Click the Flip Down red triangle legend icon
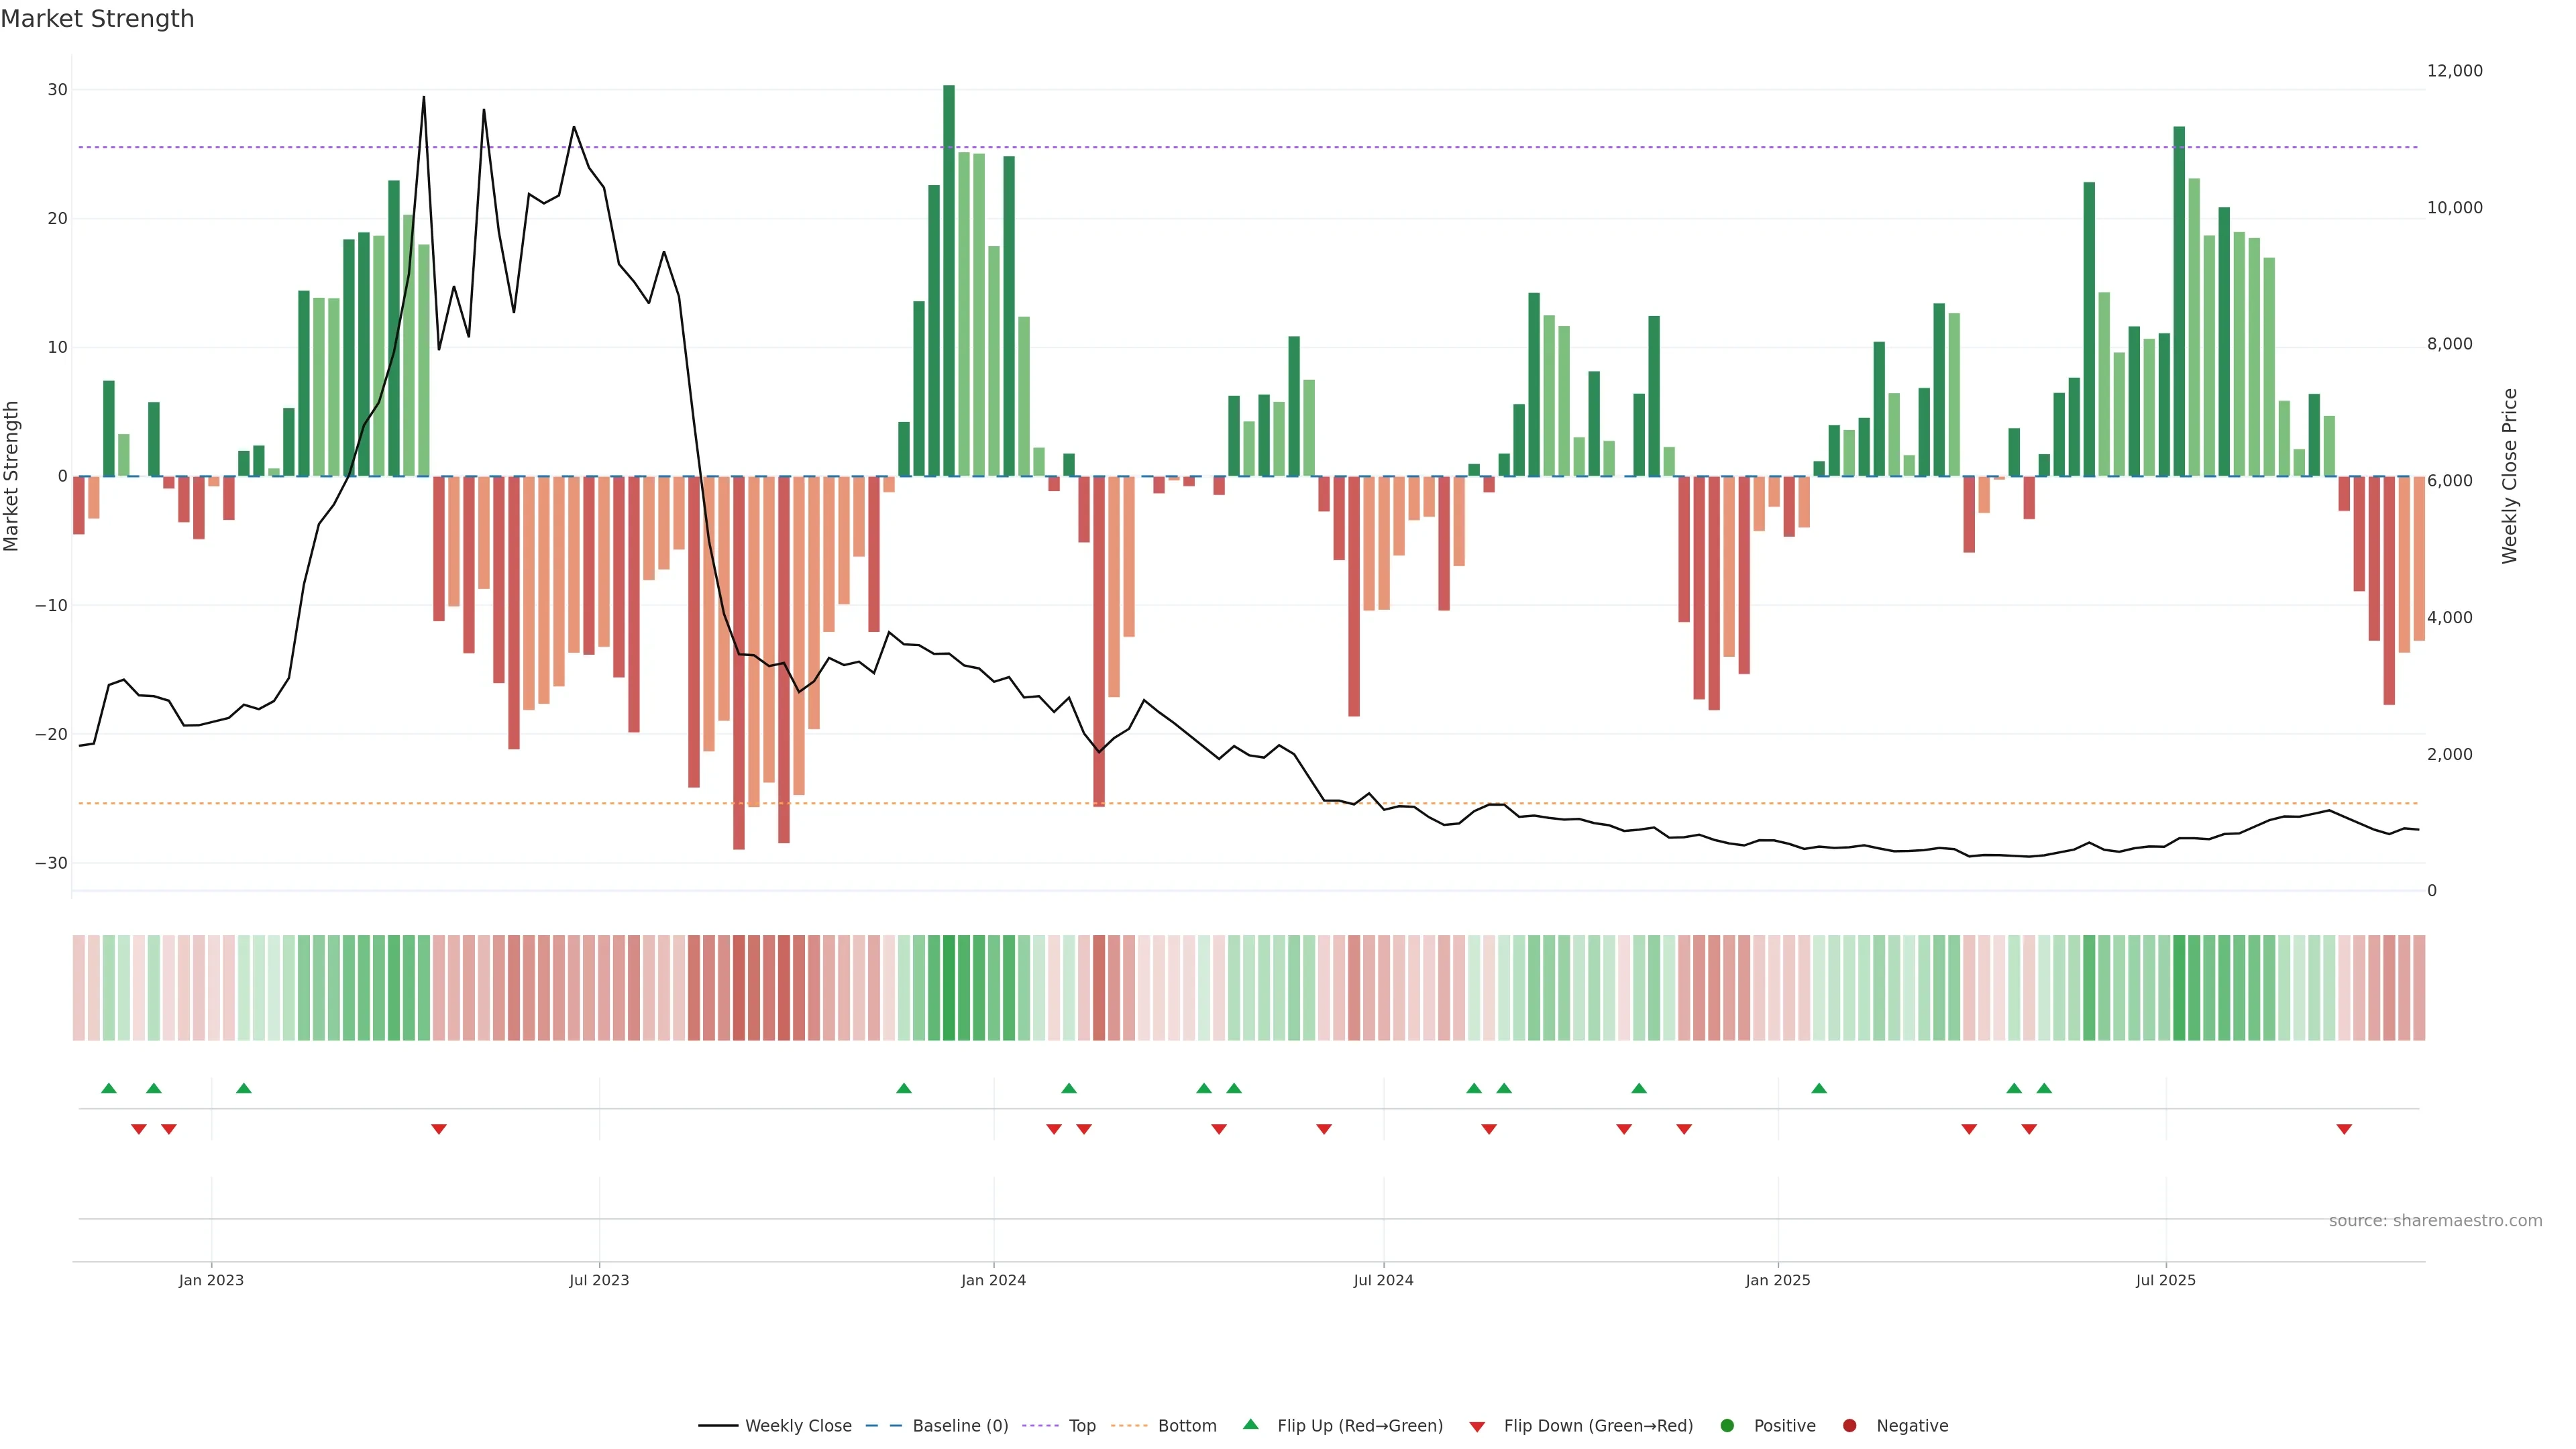Image resolution: width=2576 pixels, height=1449 pixels. click(1477, 1427)
